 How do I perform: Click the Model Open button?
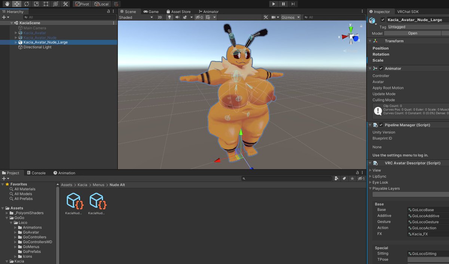413,33
